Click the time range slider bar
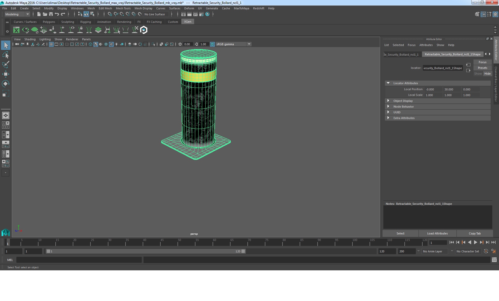Viewport: 499px width, 301px height. [x=146, y=251]
